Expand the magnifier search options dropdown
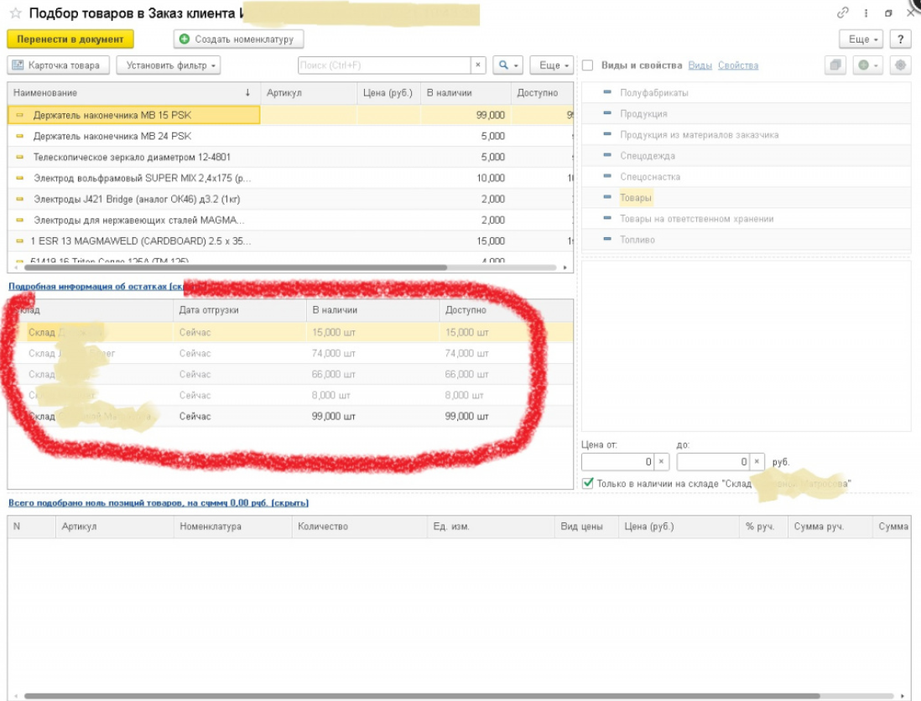Screen dimensions: 921x701 pyautogui.click(x=507, y=65)
